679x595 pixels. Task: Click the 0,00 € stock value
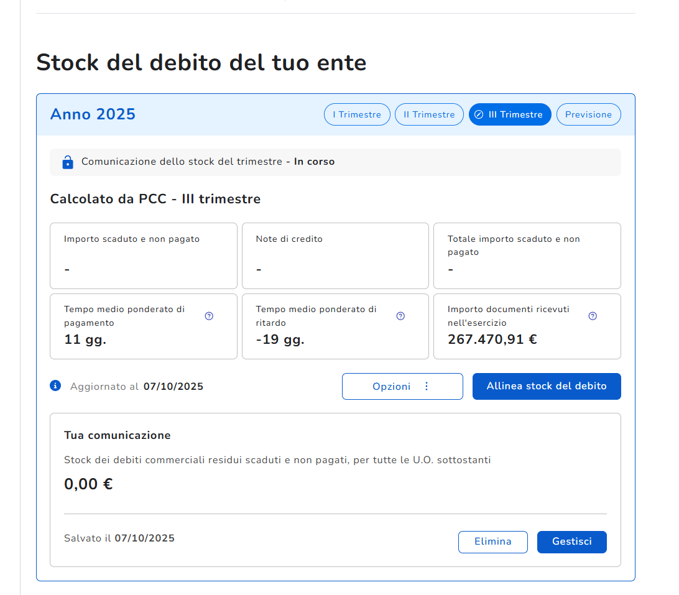pos(88,484)
